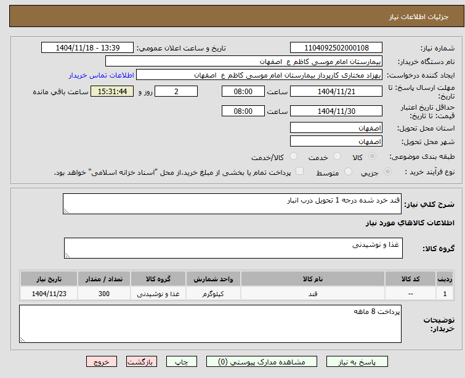Click the remaining days field showing 2
This screenshot has width=465, height=378.
pos(176,91)
